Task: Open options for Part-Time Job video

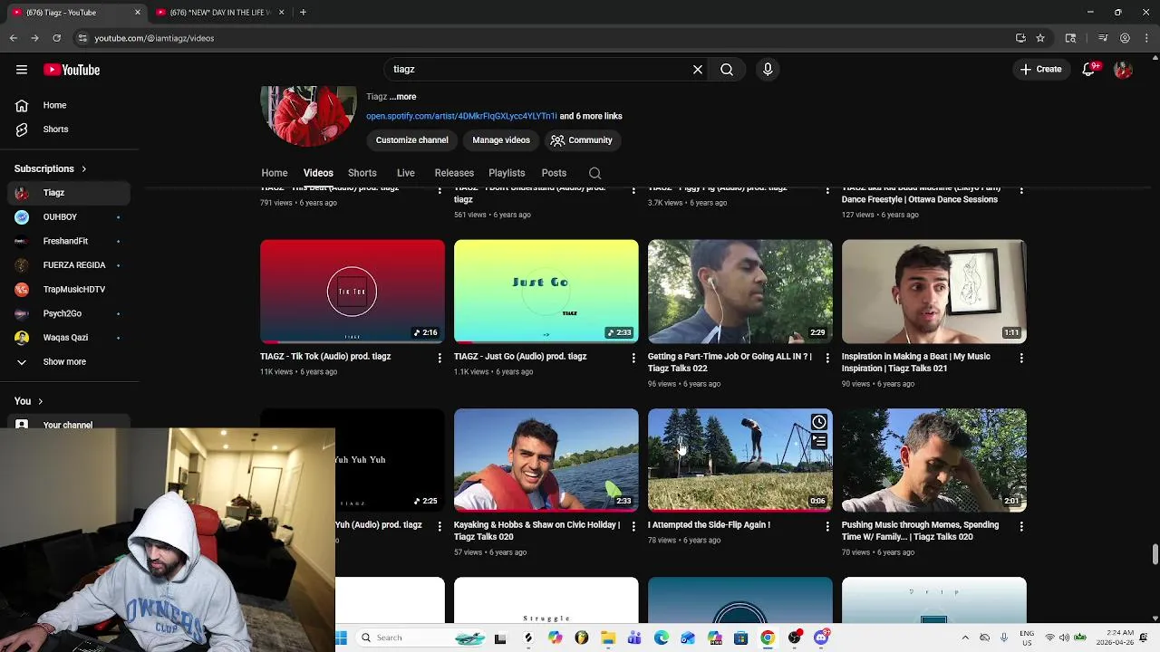Action: click(x=827, y=359)
